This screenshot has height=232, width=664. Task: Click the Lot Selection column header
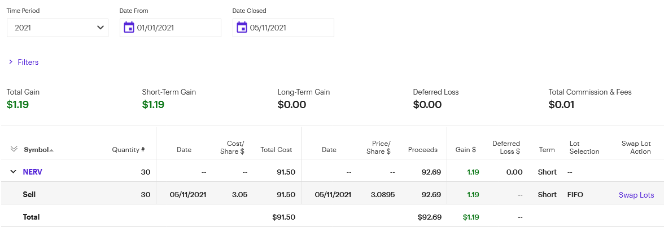point(584,148)
